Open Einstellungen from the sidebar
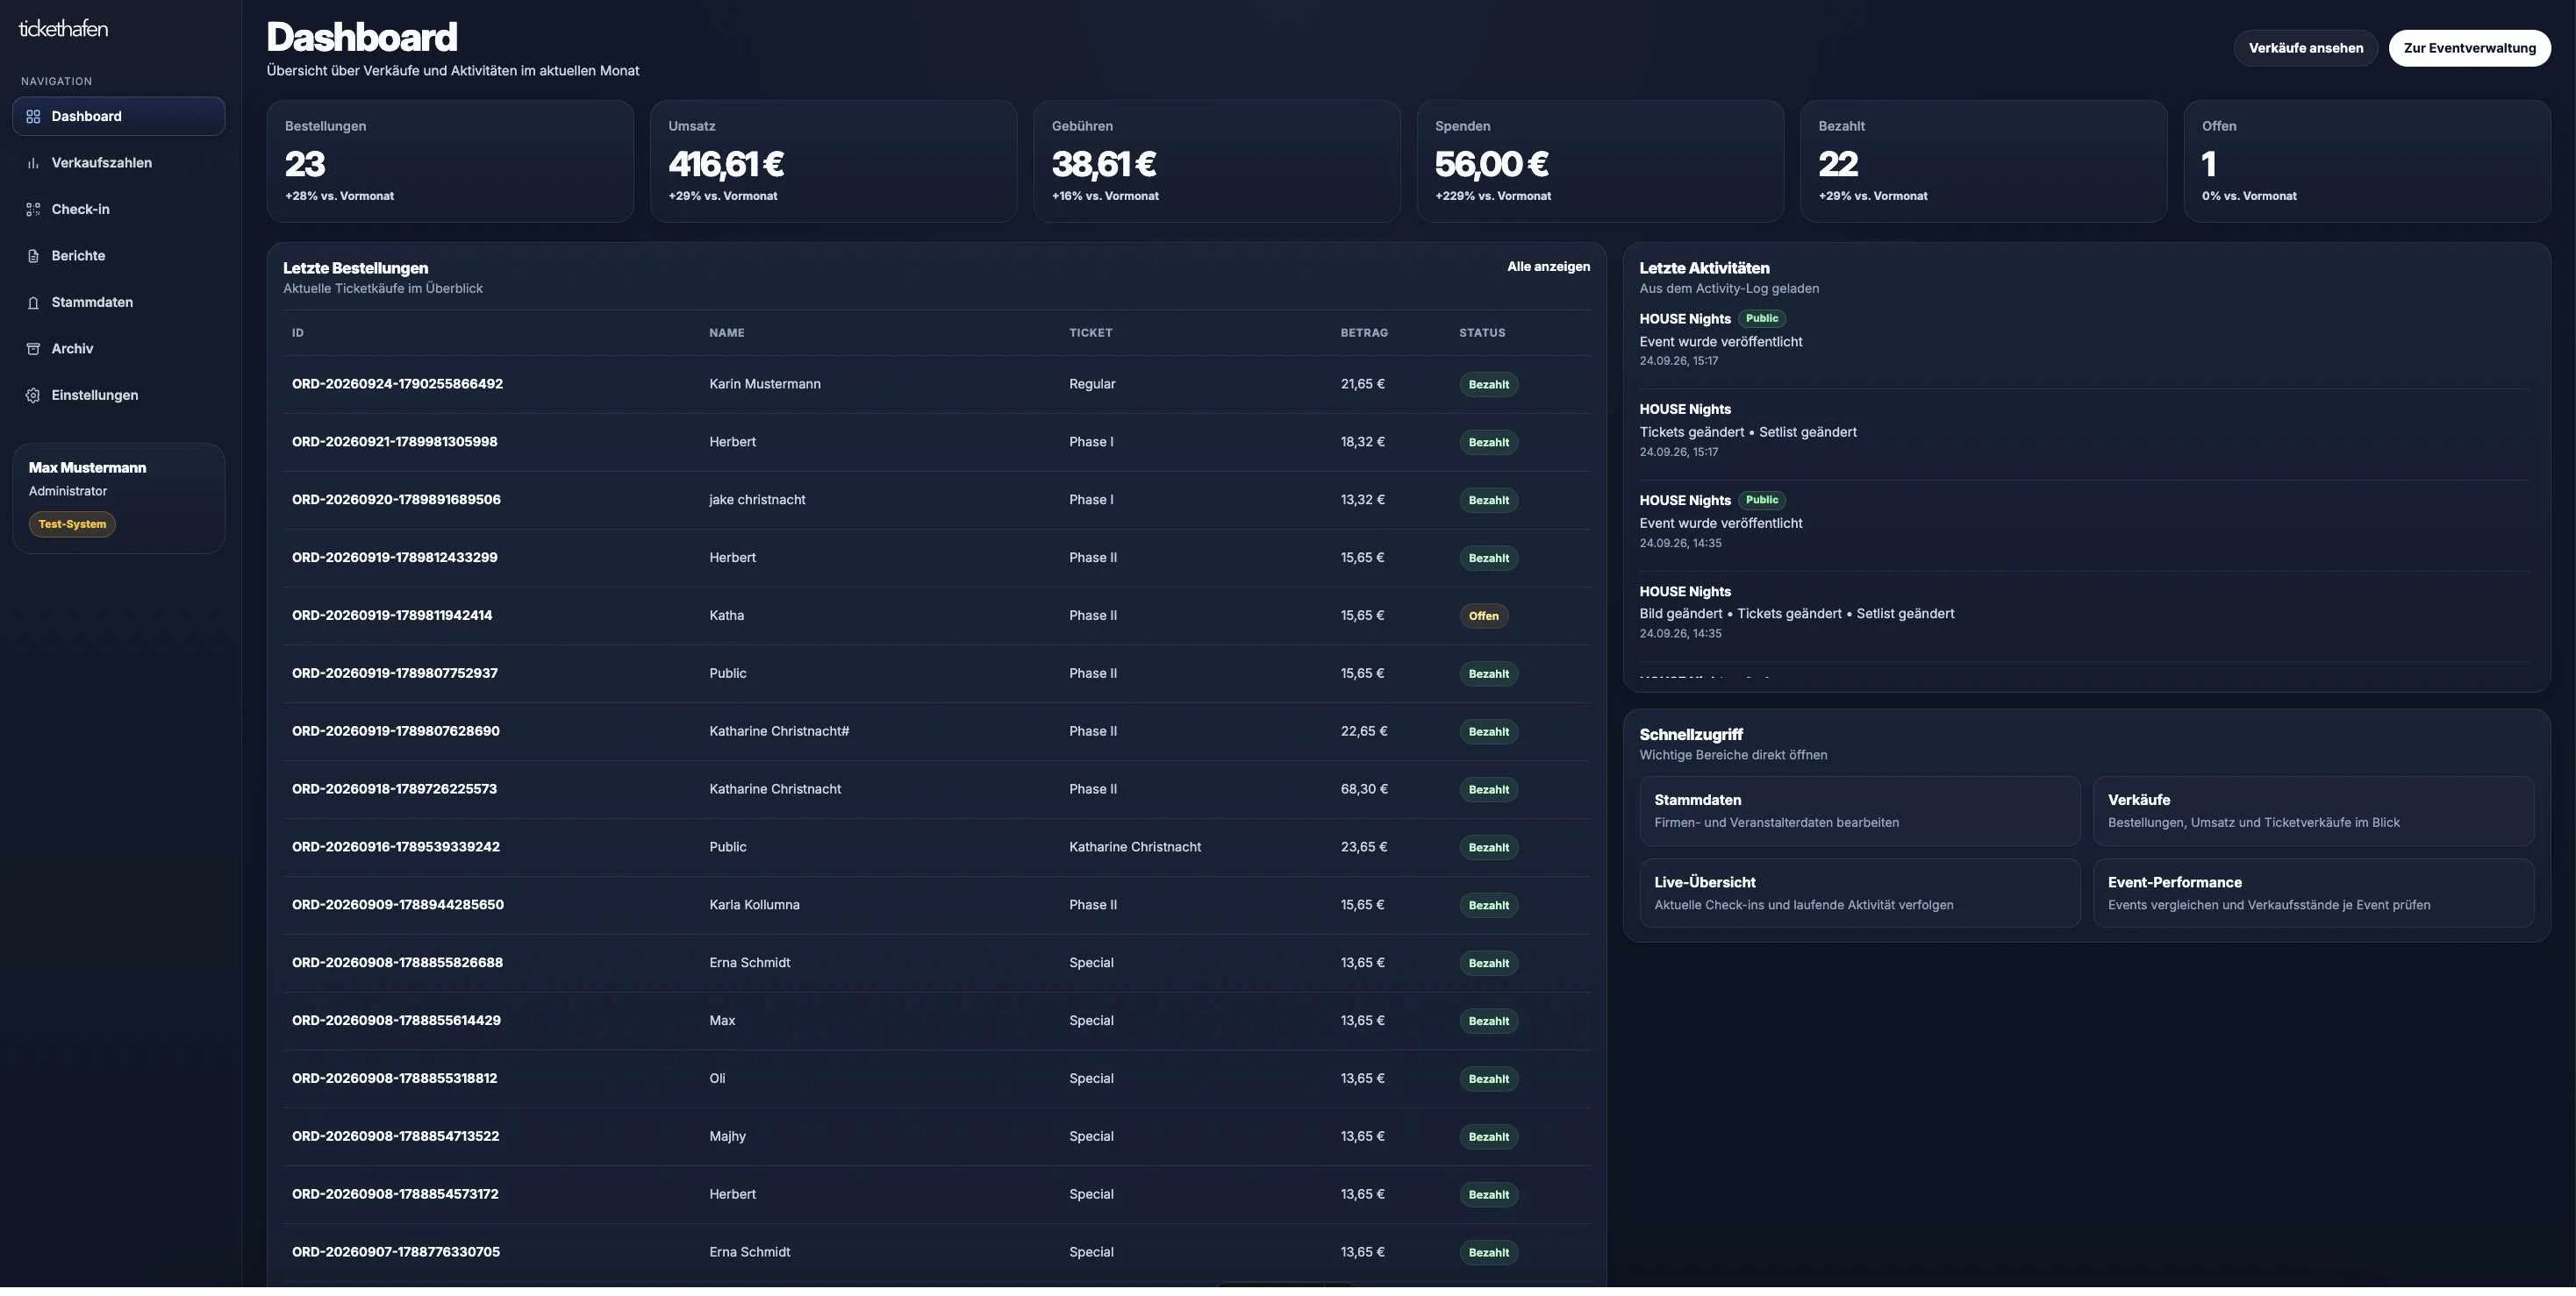This screenshot has height=1296, width=2576. pos(119,395)
